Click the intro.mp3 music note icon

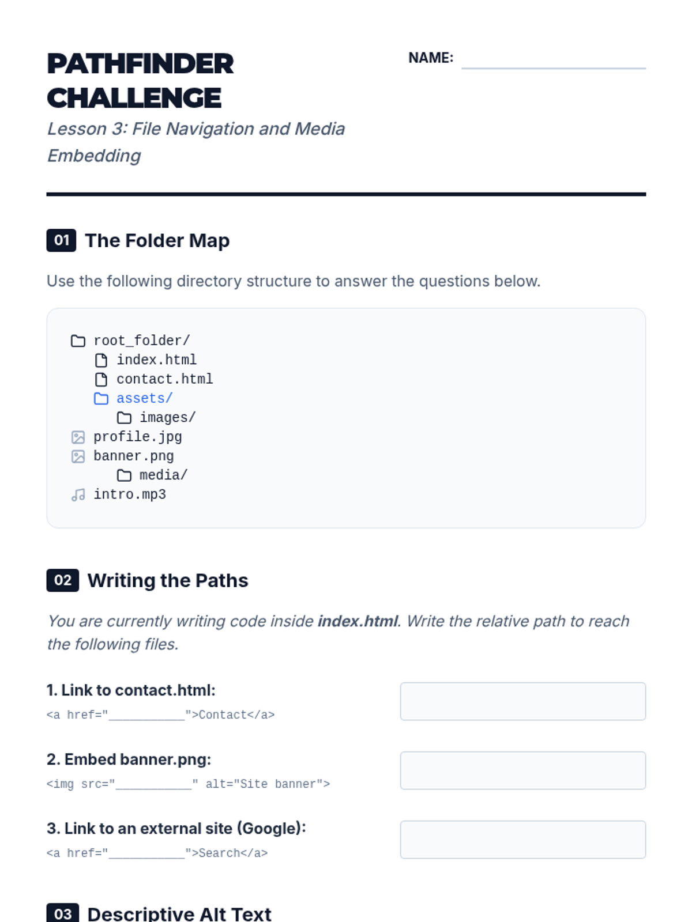(x=78, y=495)
